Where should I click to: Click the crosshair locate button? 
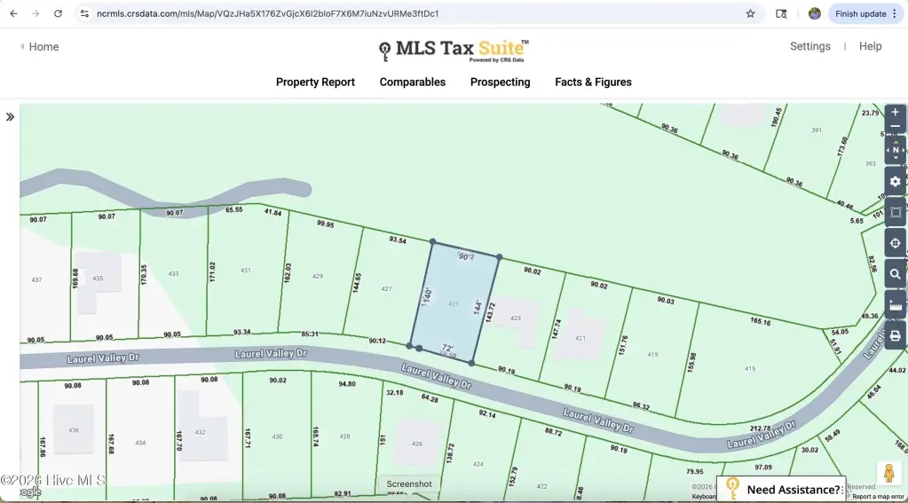[x=896, y=243]
